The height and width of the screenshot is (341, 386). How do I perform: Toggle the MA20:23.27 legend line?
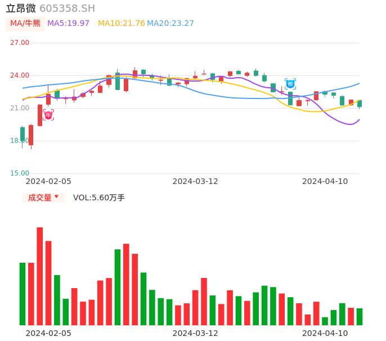[170, 24]
